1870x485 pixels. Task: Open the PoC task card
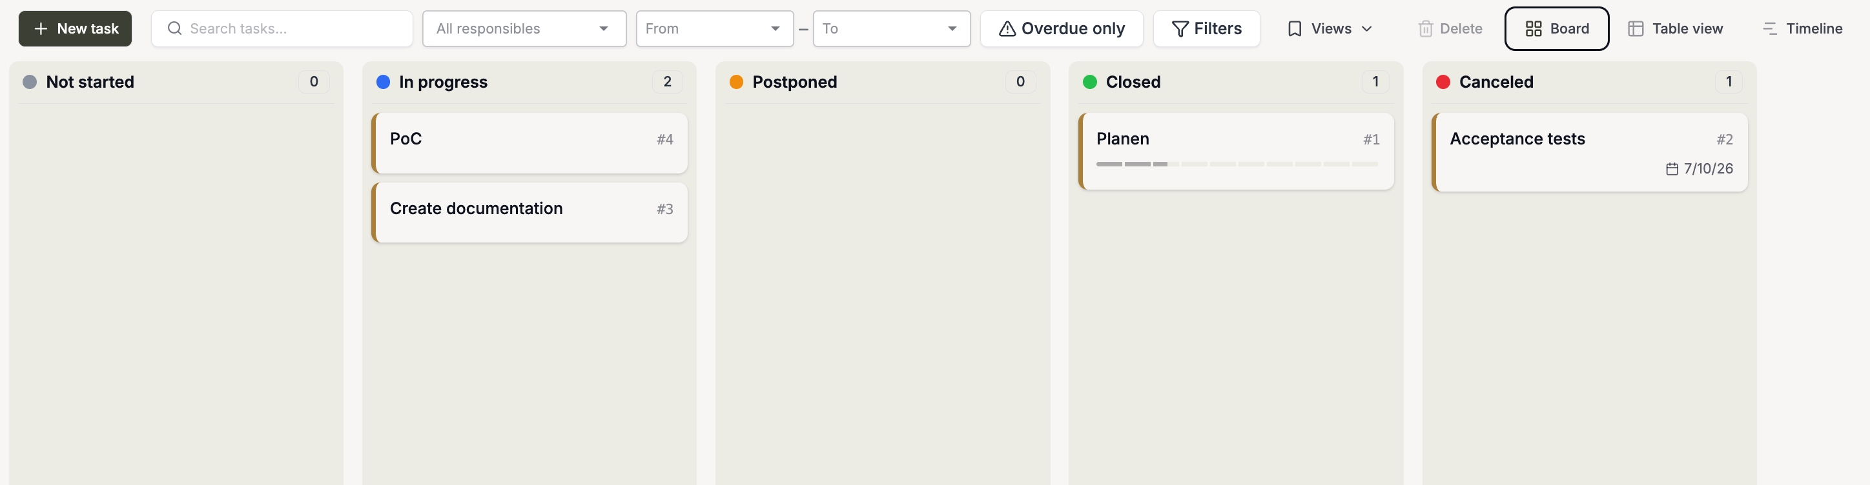pyautogui.click(x=529, y=143)
